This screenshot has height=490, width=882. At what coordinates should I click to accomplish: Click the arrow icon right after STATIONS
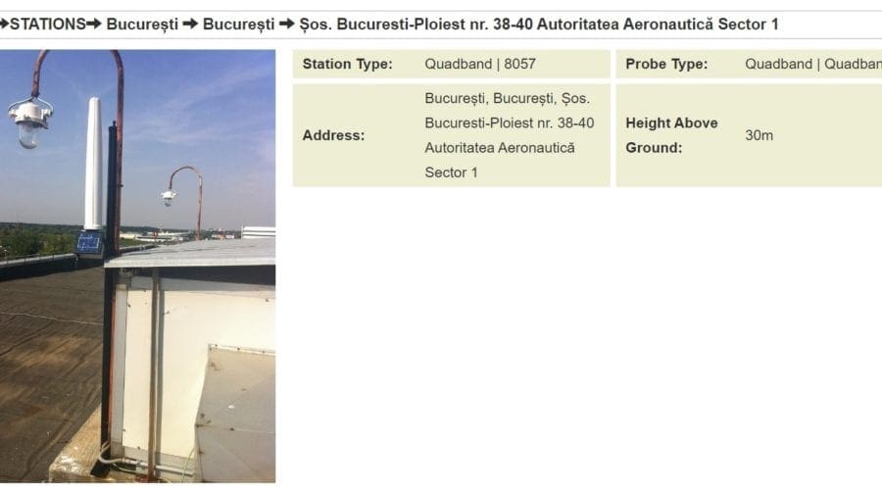point(94,24)
